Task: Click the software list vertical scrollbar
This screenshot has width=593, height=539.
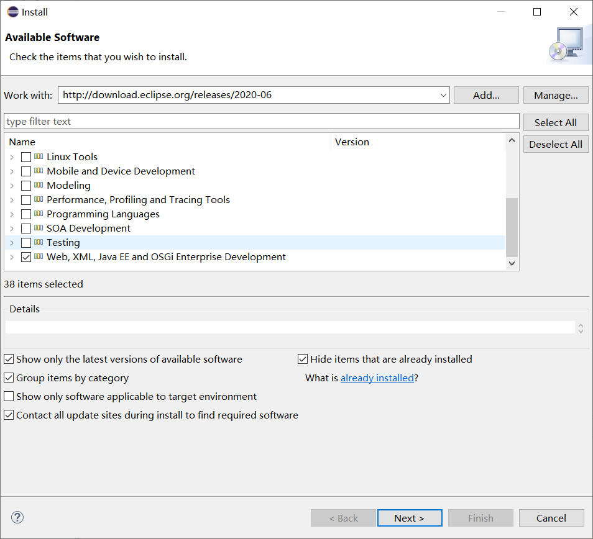Action: (512, 227)
